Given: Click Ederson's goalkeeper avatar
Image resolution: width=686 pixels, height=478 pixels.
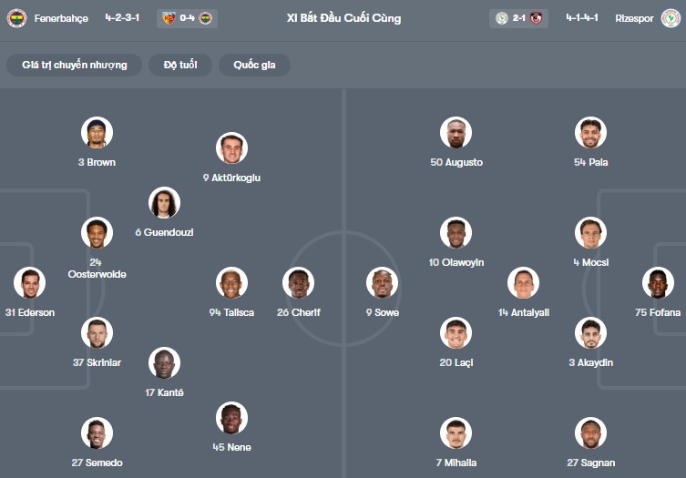Looking at the screenshot, I should 29,283.
